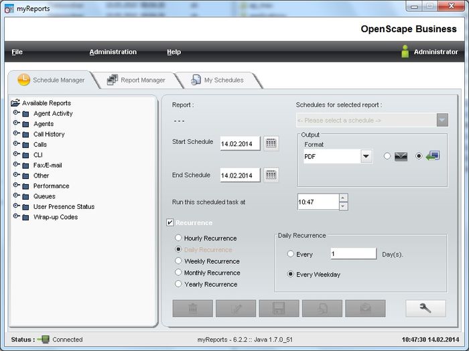This screenshot has height=351, width=469.
Task: Select the Agents report folder label
Action: [x=44, y=124]
